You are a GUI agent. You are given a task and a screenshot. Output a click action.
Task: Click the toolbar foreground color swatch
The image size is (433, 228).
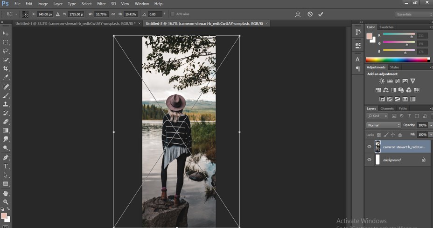click(x=4, y=215)
